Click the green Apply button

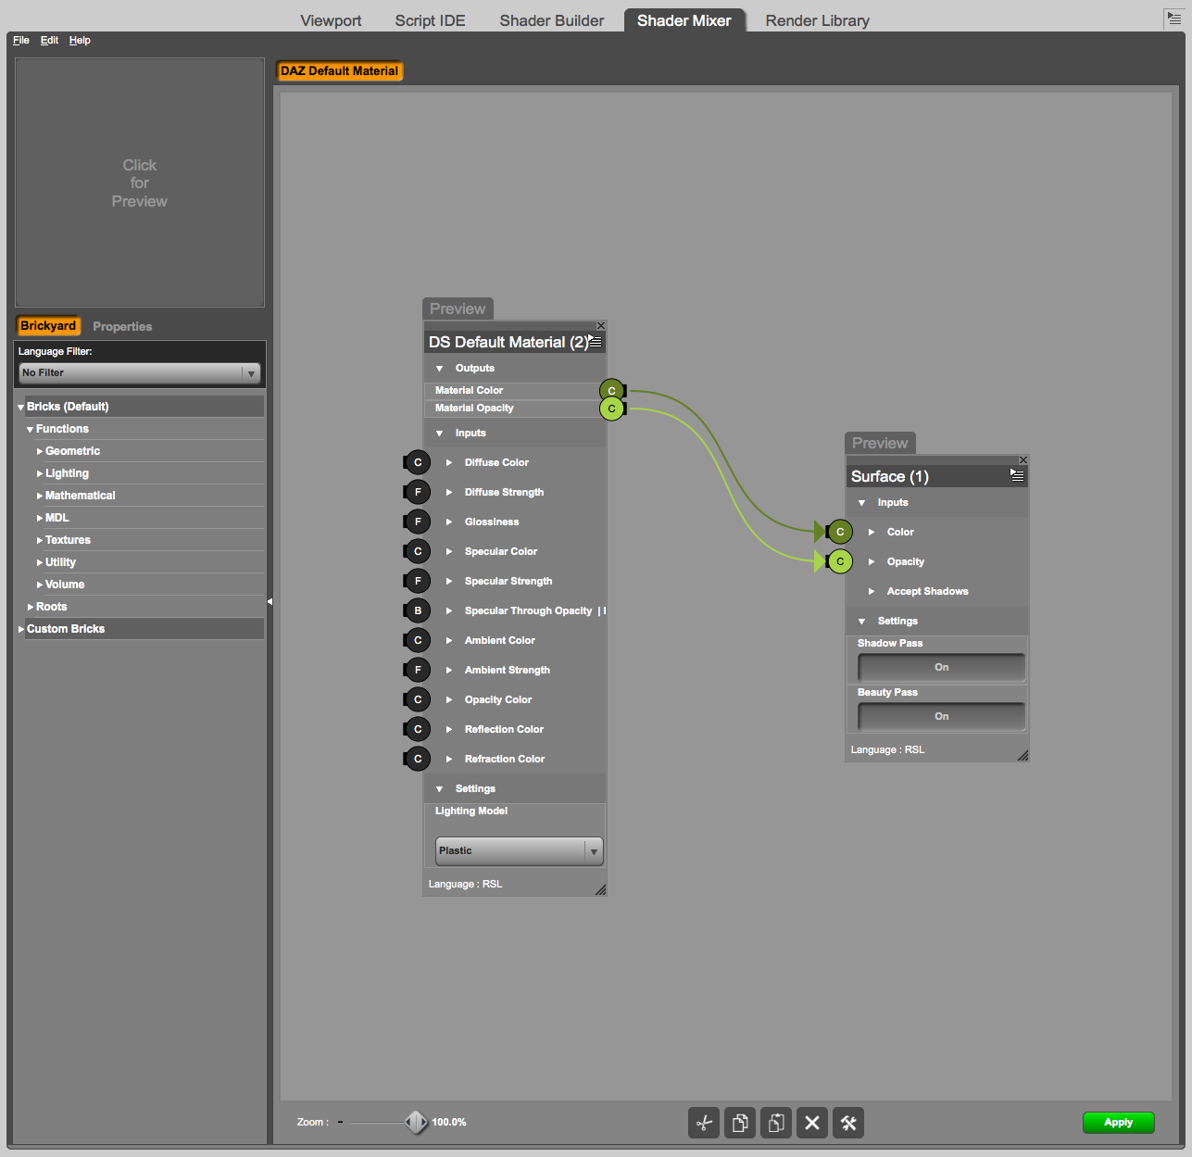tap(1119, 1122)
